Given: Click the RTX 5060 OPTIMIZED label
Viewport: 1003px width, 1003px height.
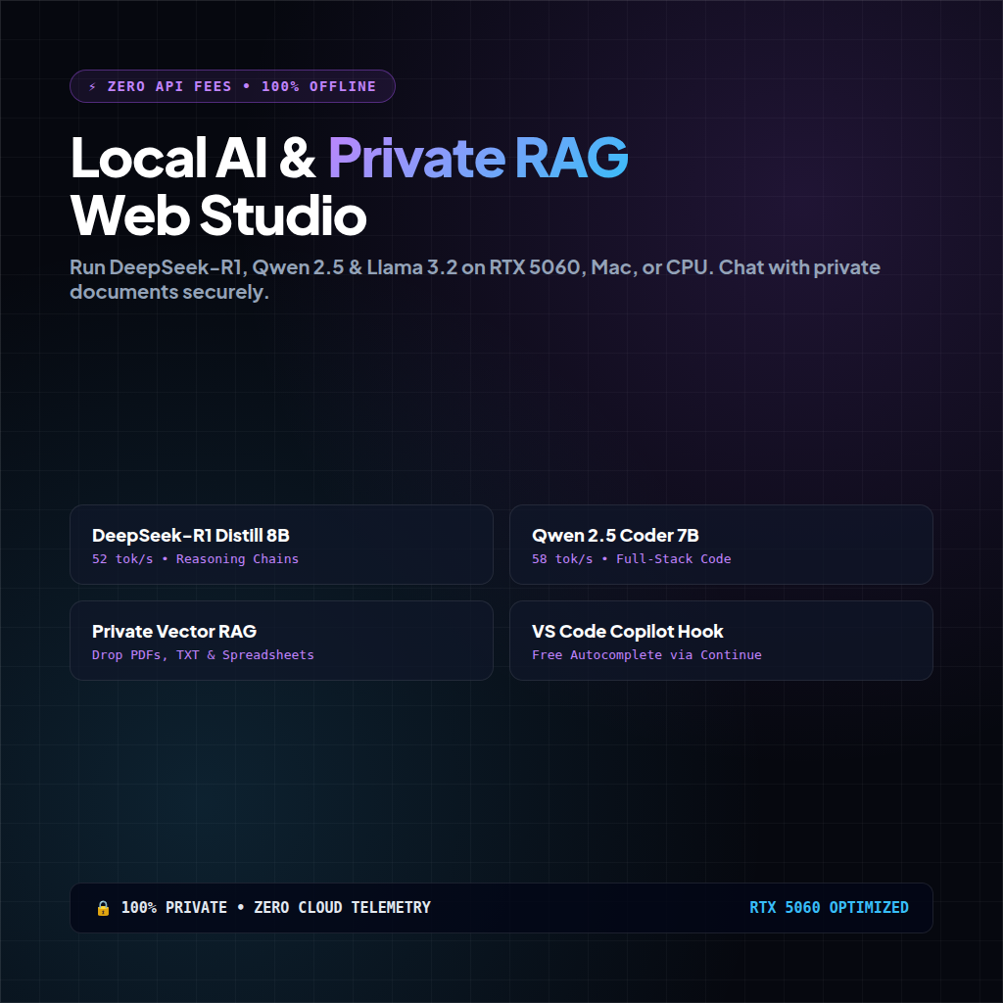Looking at the screenshot, I should click(829, 908).
